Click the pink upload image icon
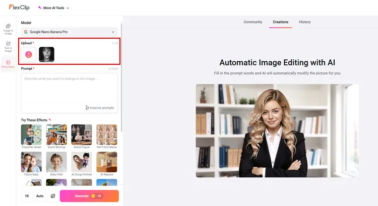378x206 pixels. (29, 54)
